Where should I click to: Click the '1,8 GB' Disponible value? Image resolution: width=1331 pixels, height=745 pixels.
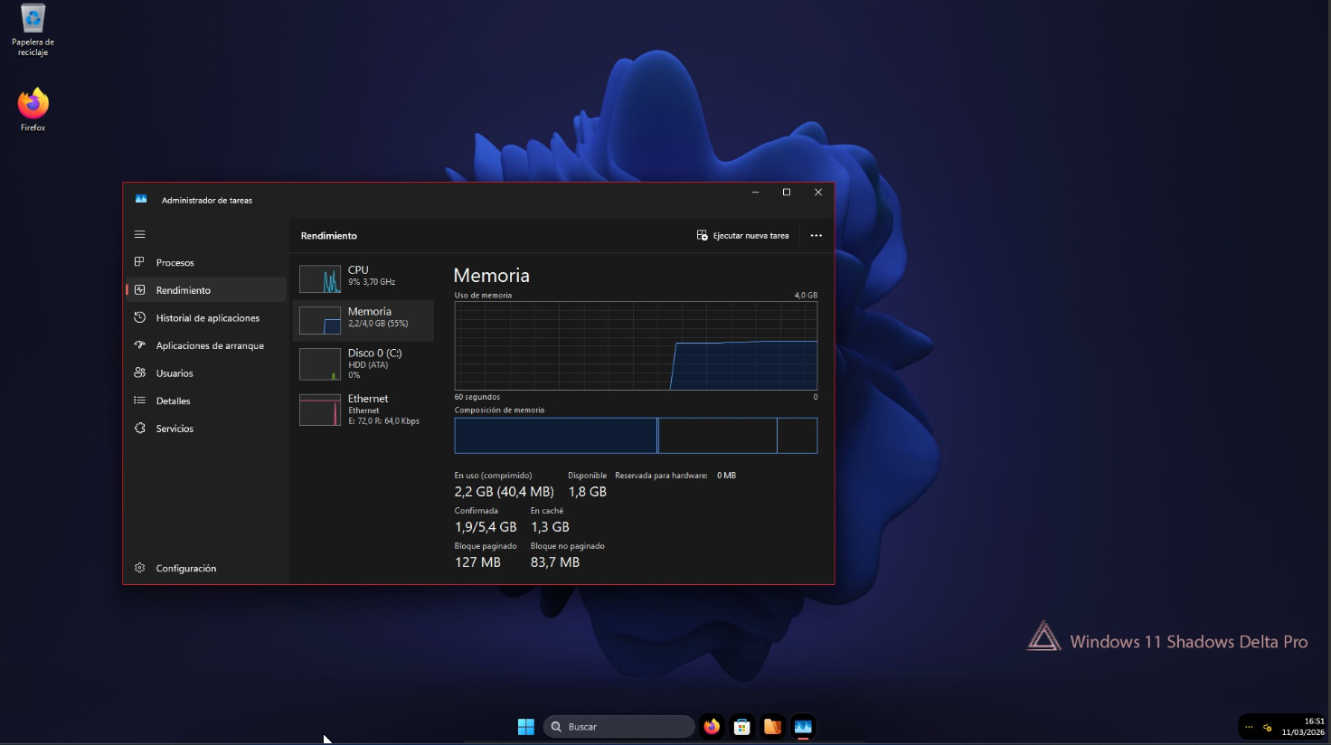click(588, 492)
